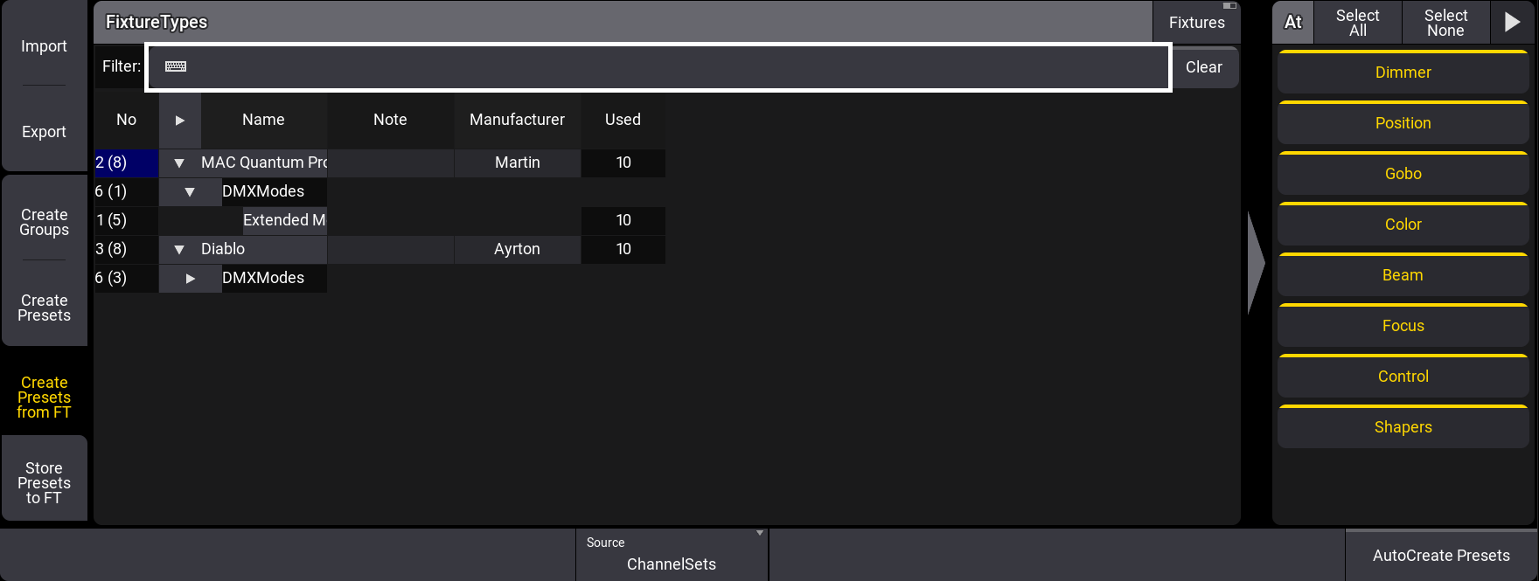Collapse the Martin DMXModes row
The image size is (1539, 581).
(x=190, y=191)
